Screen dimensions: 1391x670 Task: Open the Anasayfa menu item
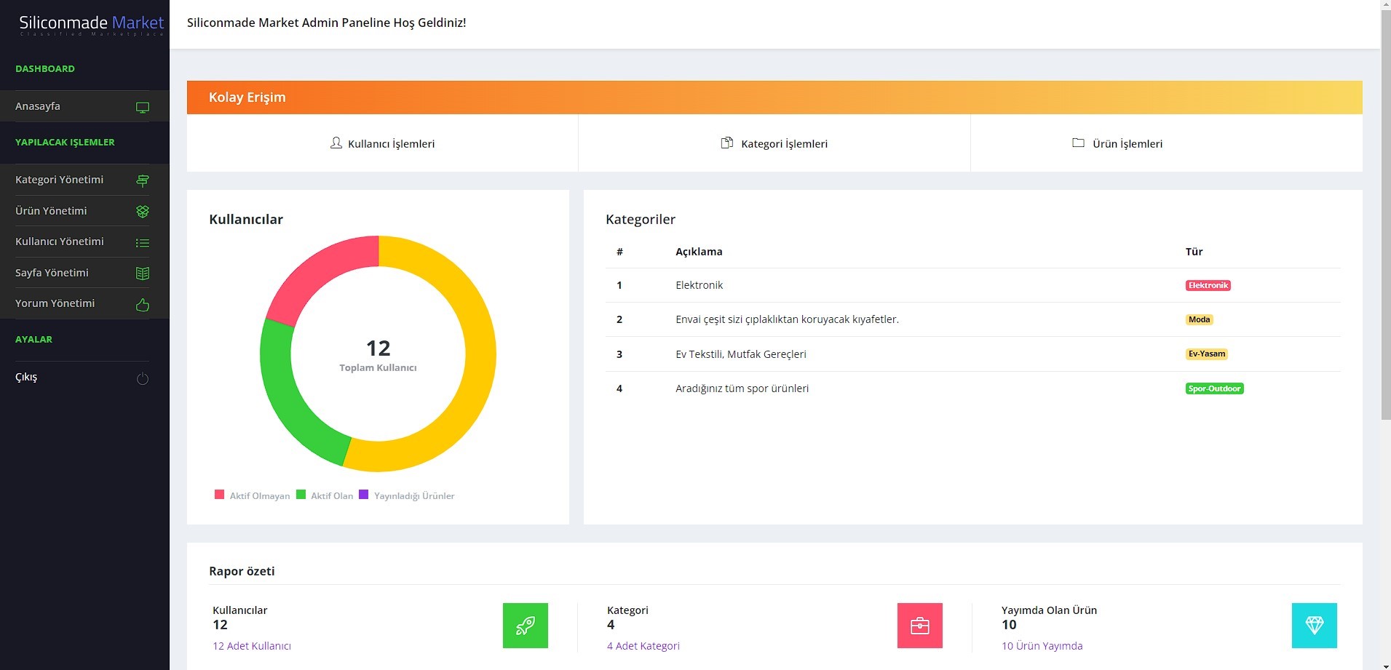pyautogui.click(x=38, y=105)
